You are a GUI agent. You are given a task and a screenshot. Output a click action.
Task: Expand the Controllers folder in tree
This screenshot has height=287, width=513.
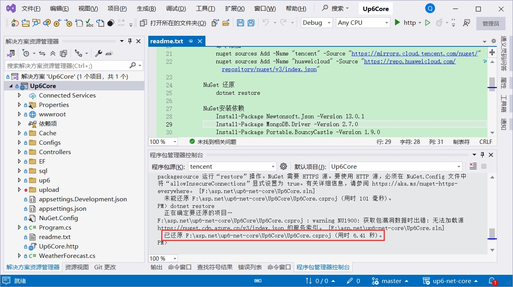point(19,152)
